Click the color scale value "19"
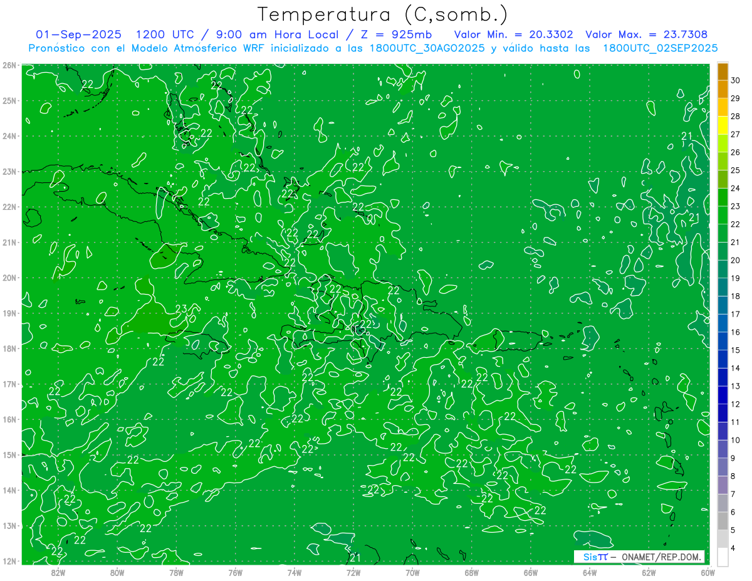This screenshot has width=752, height=581. pos(736,278)
